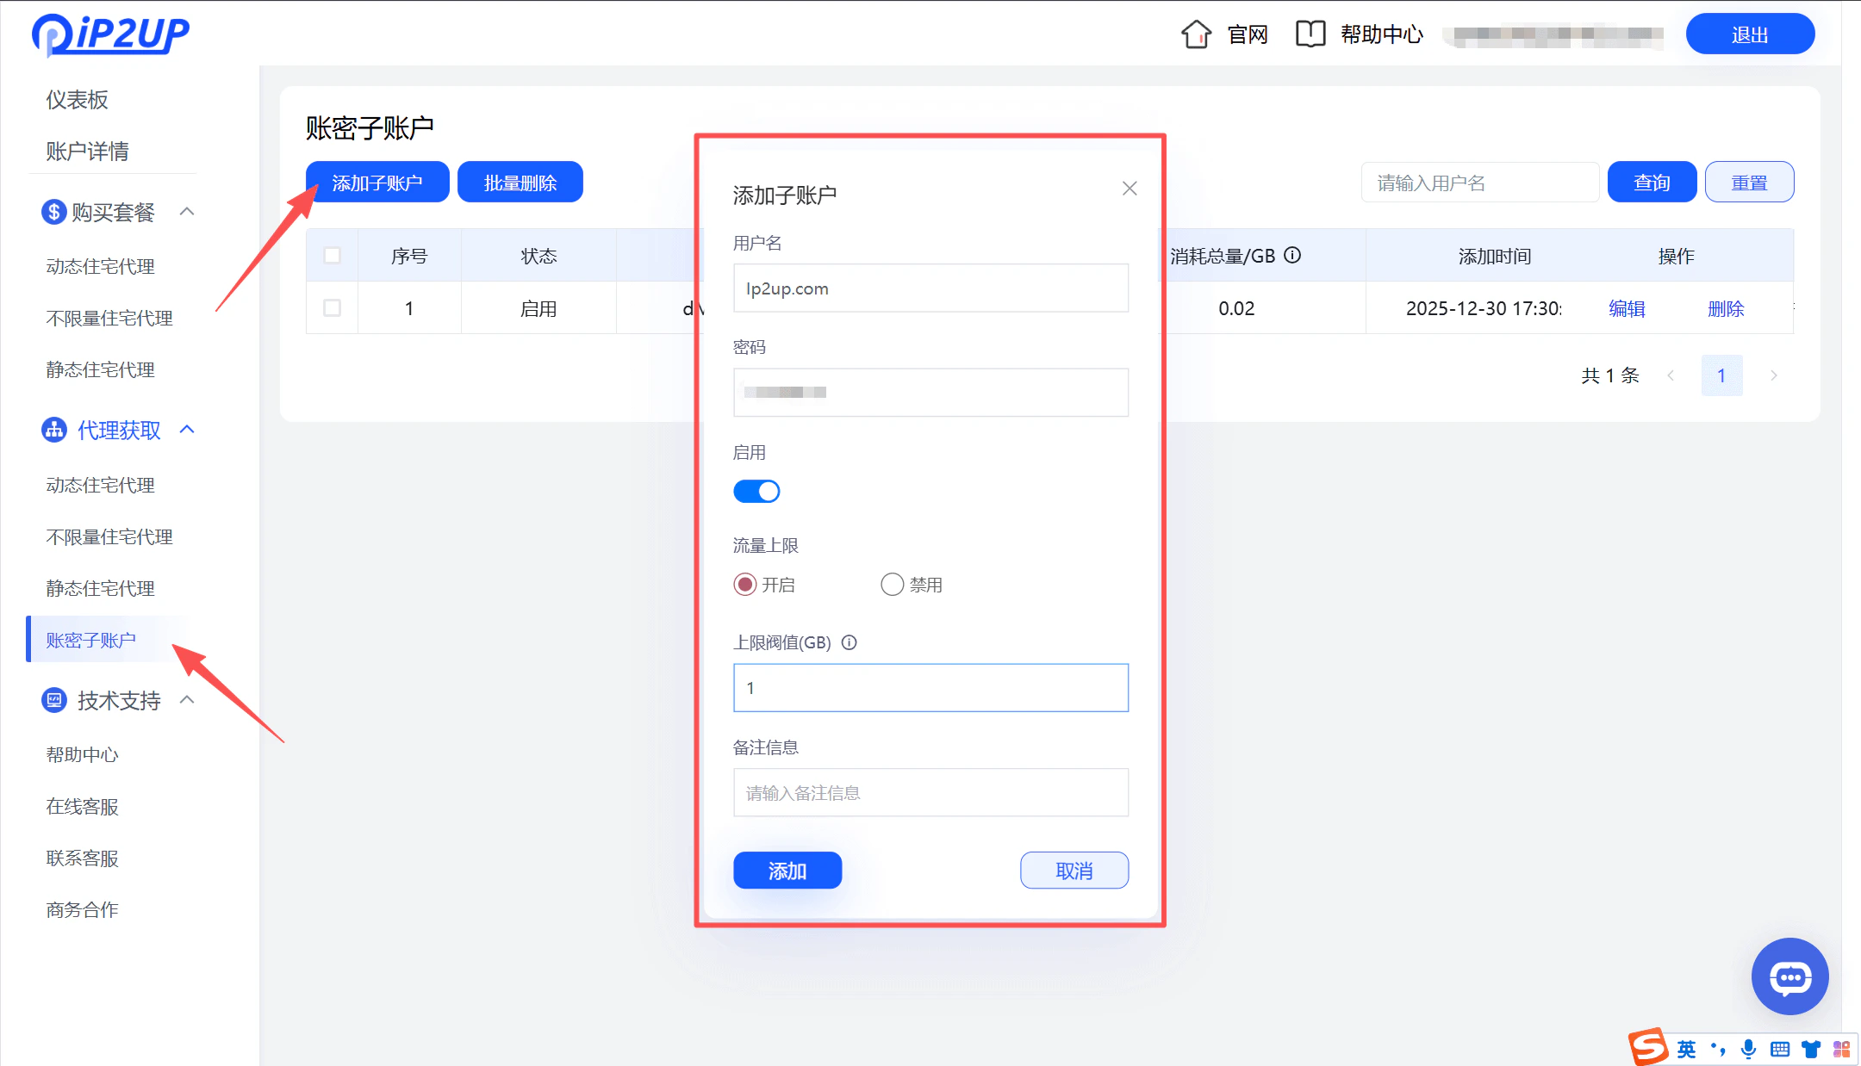The image size is (1861, 1066).
Task: Click the dollar icon beside 购买套餐
Action: coord(53,212)
